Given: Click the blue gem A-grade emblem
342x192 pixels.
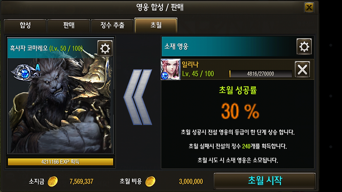Looking at the screenshot, I should click(x=26, y=72).
